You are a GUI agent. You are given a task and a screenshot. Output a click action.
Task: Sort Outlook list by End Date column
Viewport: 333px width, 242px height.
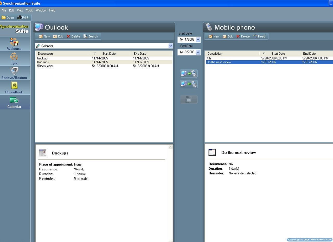(x=151, y=54)
